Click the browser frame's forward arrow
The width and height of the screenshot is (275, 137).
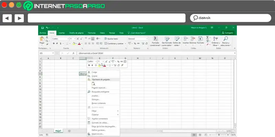coord(19,18)
